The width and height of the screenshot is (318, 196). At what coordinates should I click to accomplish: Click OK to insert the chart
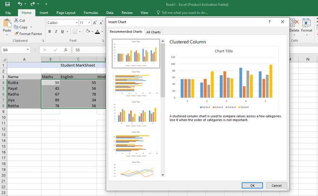pos(252,185)
